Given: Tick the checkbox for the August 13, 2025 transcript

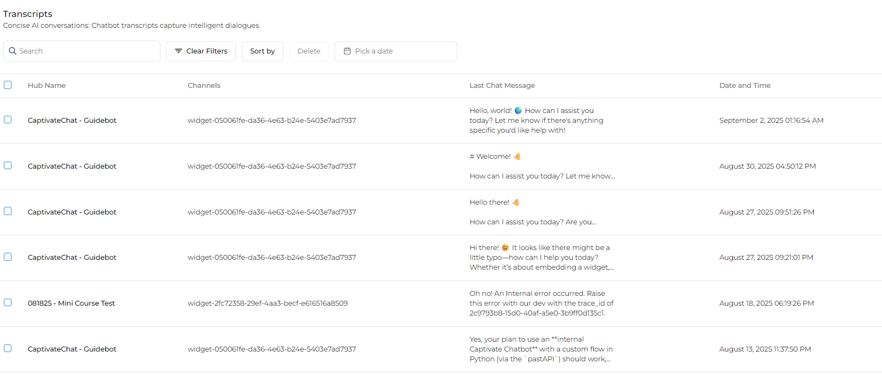Looking at the screenshot, I should pyautogui.click(x=8, y=348).
